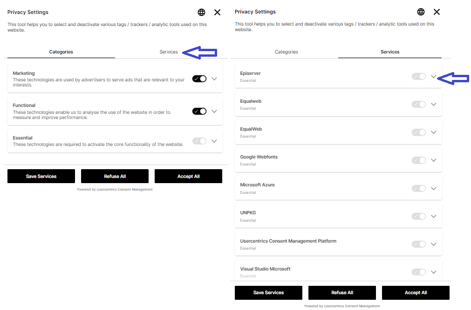Switch to Services tab in left panel

pos(169,52)
